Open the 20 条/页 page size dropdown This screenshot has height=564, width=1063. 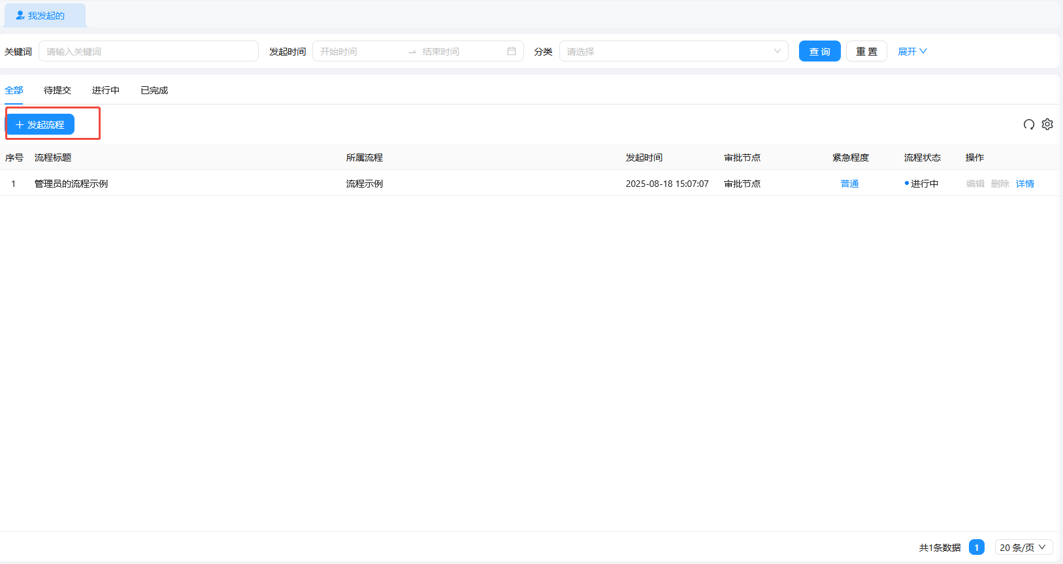point(1023,548)
